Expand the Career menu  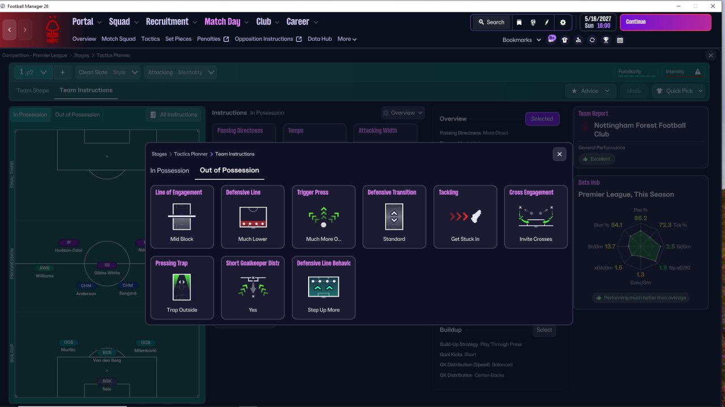click(302, 21)
